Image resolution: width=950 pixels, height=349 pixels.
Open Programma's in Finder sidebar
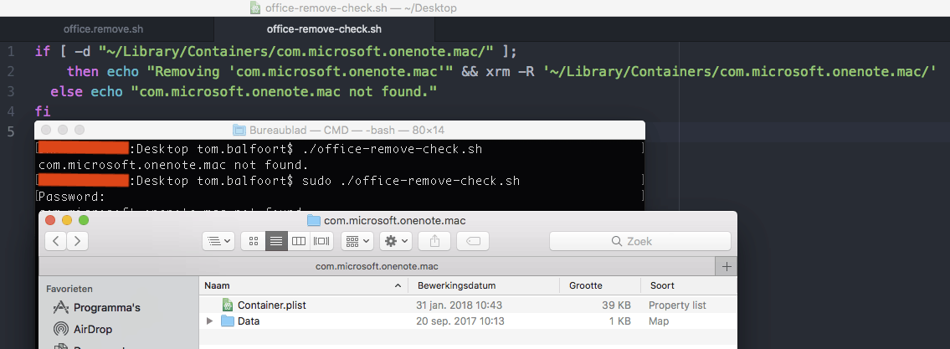(106, 307)
